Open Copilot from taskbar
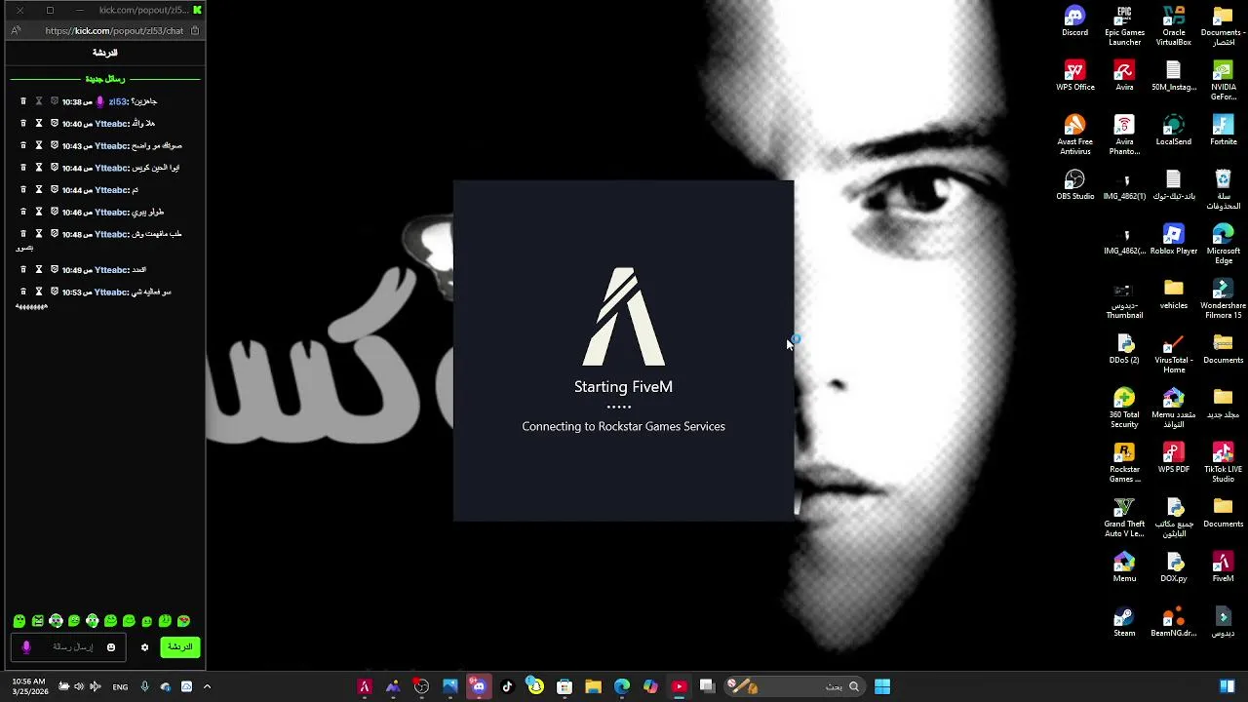 pos(650,686)
